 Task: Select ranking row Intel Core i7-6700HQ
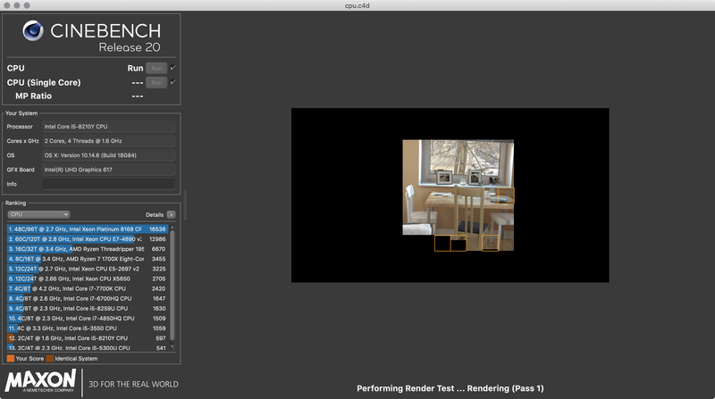point(88,299)
